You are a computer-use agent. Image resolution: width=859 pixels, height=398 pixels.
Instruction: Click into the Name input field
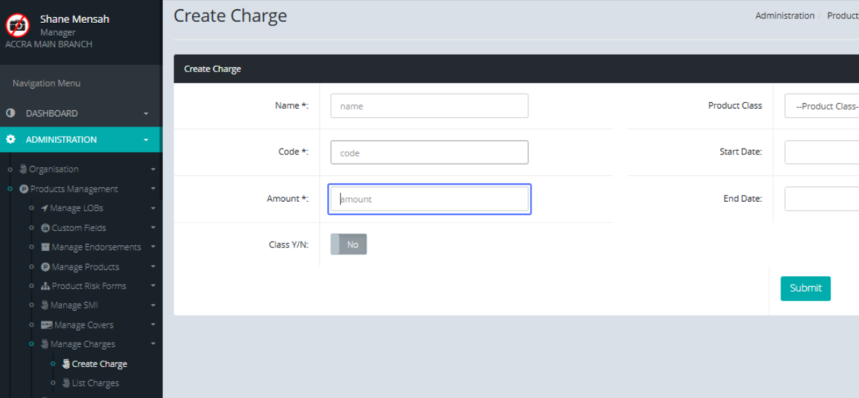429,106
